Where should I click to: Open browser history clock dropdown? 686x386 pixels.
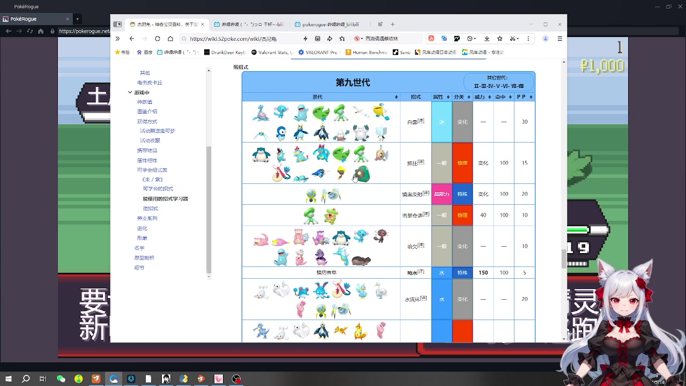click(x=472, y=39)
